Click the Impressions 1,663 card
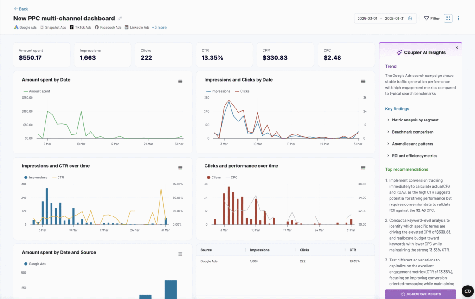 tap(103, 55)
